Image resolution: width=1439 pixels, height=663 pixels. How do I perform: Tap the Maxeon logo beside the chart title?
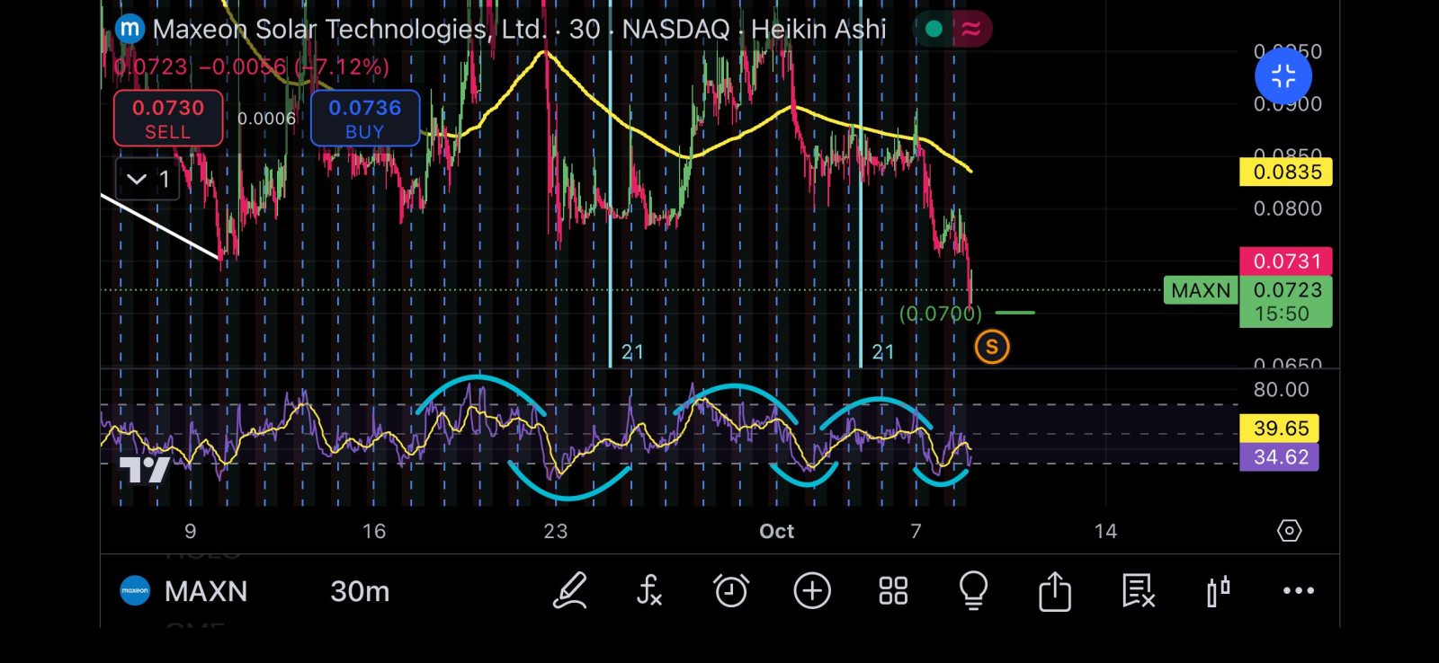[130, 29]
